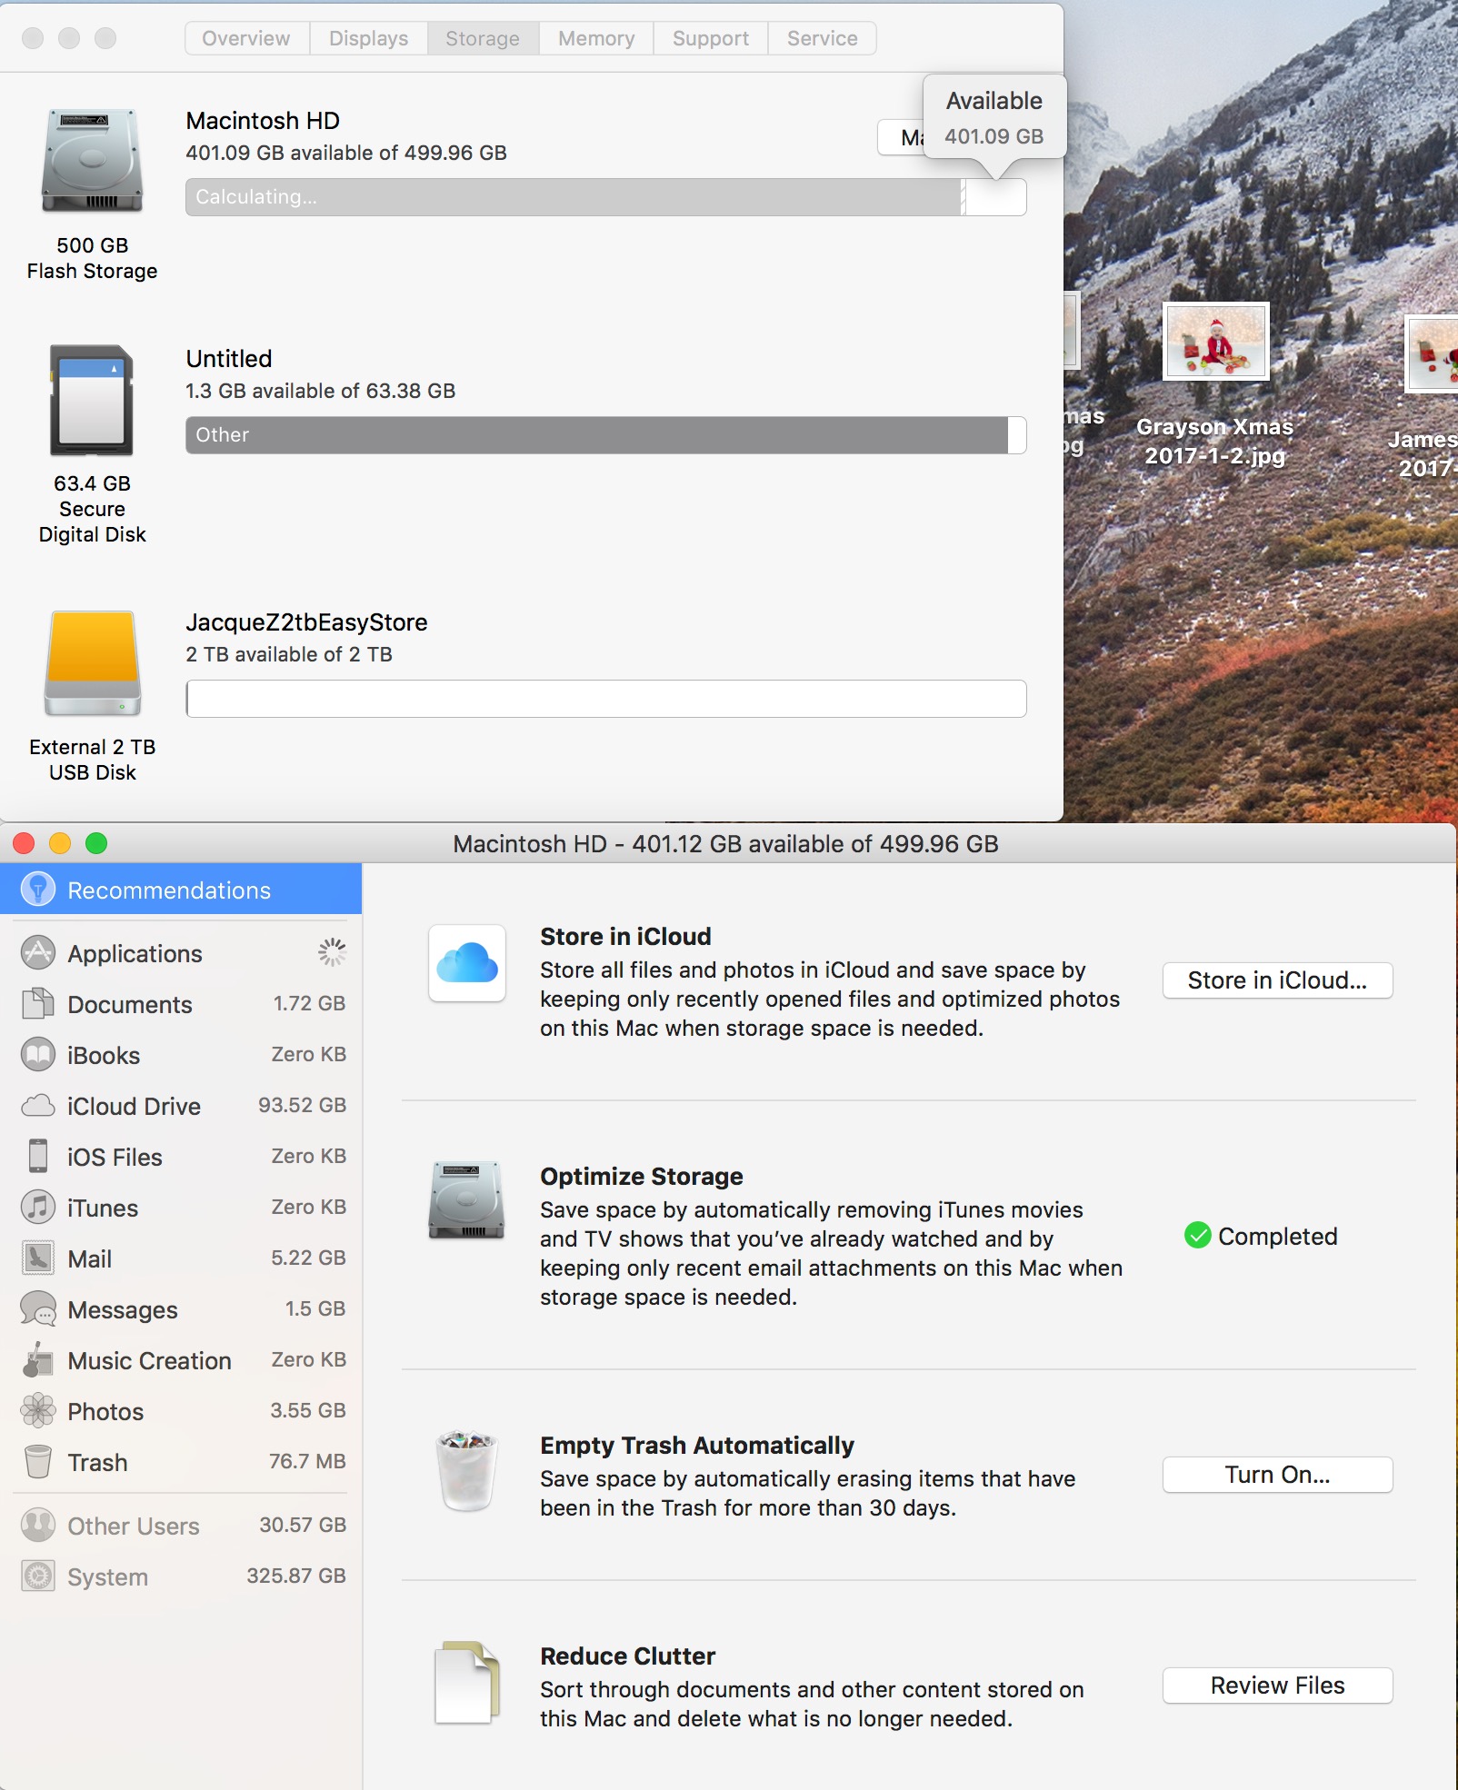
Task: Click the Untitled SD card icon
Action: (92, 400)
